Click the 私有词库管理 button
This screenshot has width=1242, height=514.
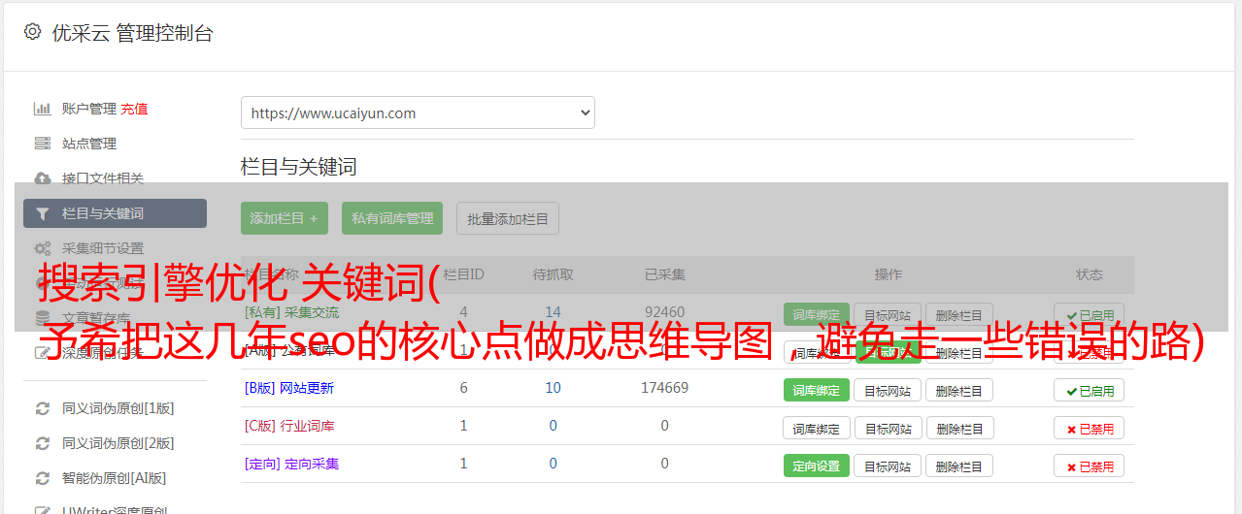pos(392,218)
